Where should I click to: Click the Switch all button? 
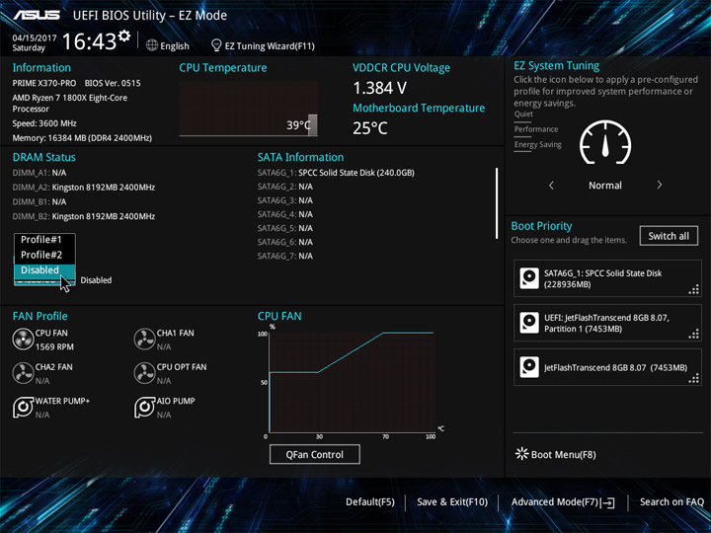pyautogui.click(x=669, y=236)
